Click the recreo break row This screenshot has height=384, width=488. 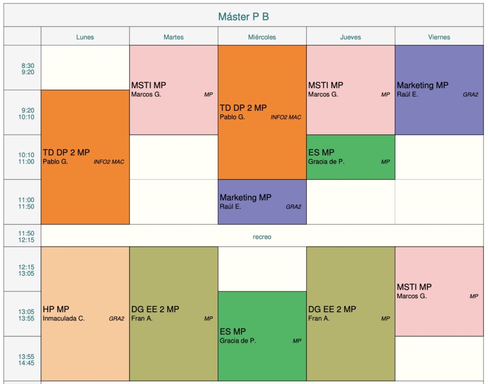pyautogui.click(x=262, y=236)
